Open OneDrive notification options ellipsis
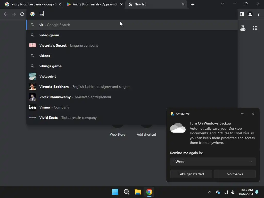264x198 pixels. 242,114
